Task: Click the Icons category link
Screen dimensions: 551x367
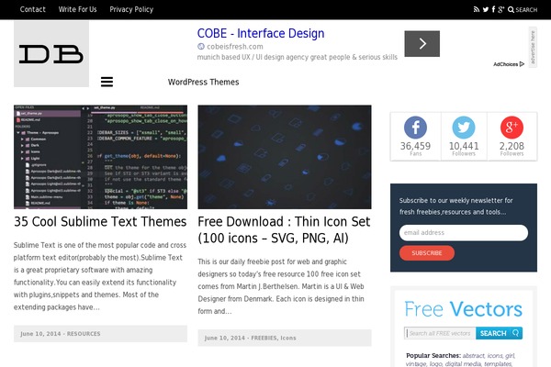Action: click(288, 338)
